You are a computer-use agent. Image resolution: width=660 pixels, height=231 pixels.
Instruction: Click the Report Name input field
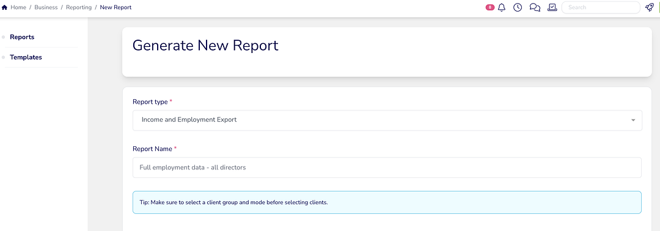tap(387, 168)
